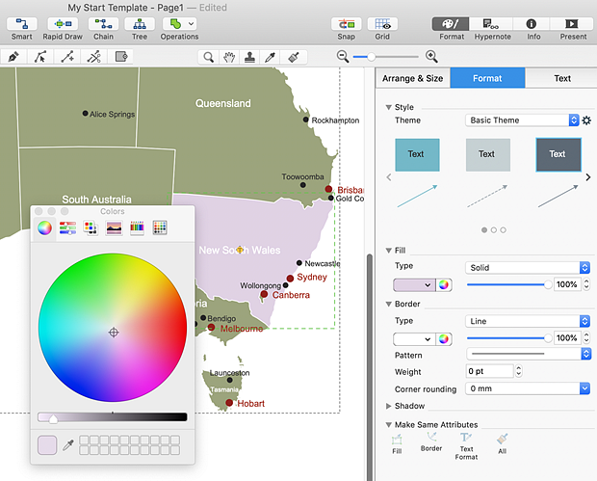Open fill color wheel picker
Viewport: 597px width, 481px height.
(444, 285)
